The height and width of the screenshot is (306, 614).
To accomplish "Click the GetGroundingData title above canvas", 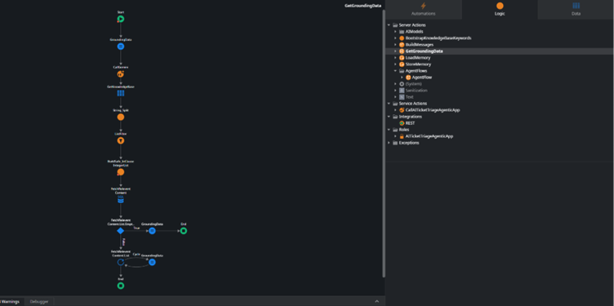I will click(x=363, y=6).
